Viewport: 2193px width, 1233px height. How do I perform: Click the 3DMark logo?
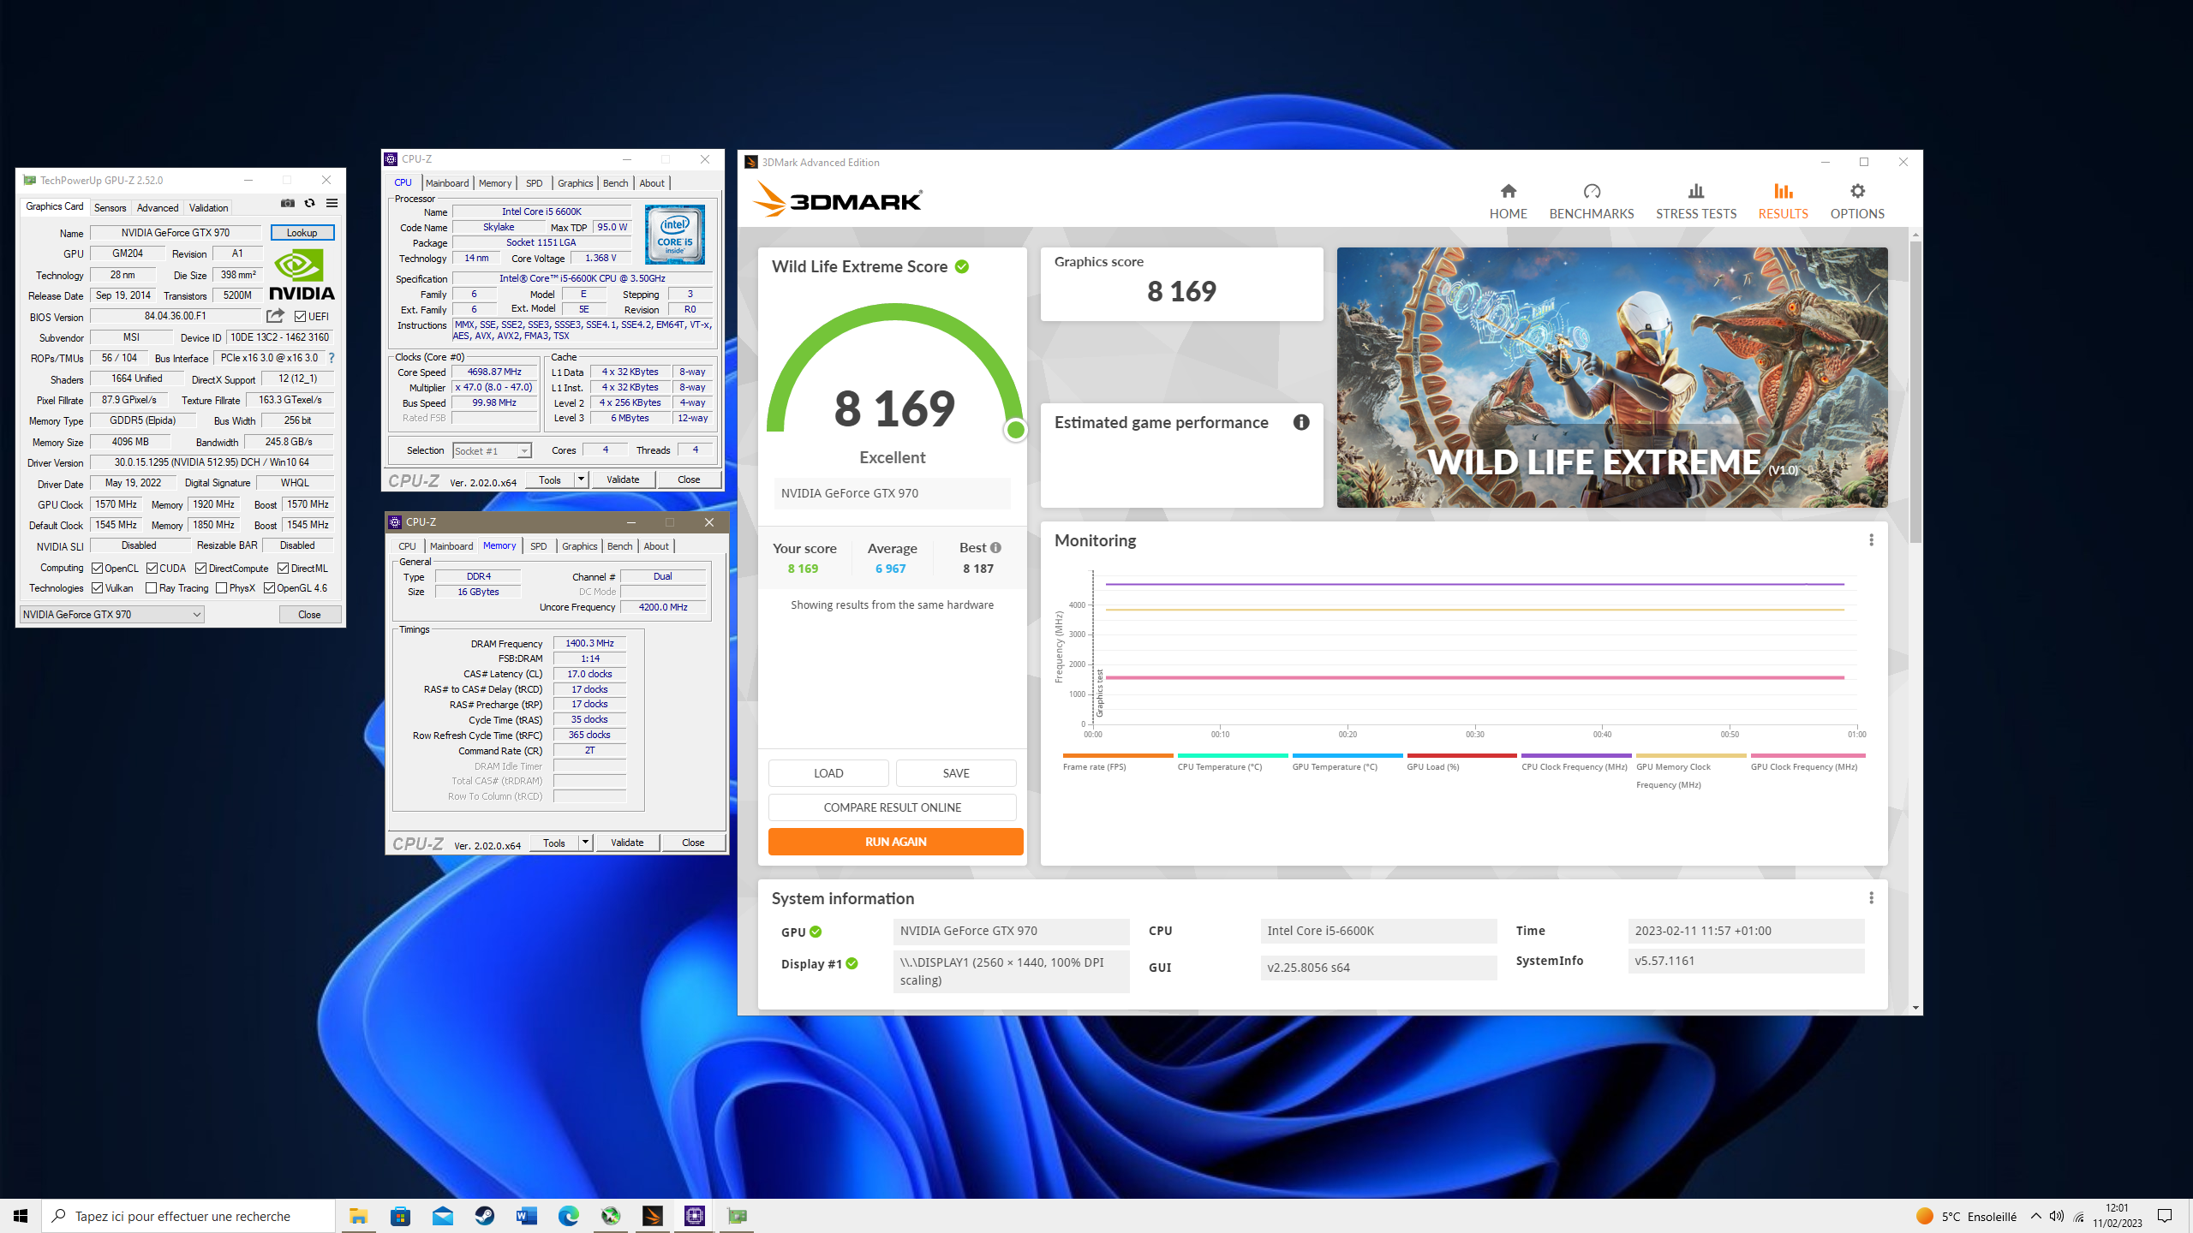[x=838, y=200]
